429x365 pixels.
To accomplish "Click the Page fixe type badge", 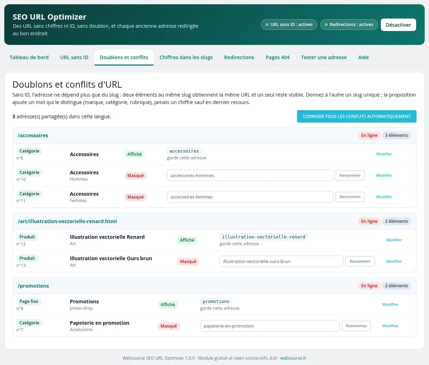I will [29, 302].
